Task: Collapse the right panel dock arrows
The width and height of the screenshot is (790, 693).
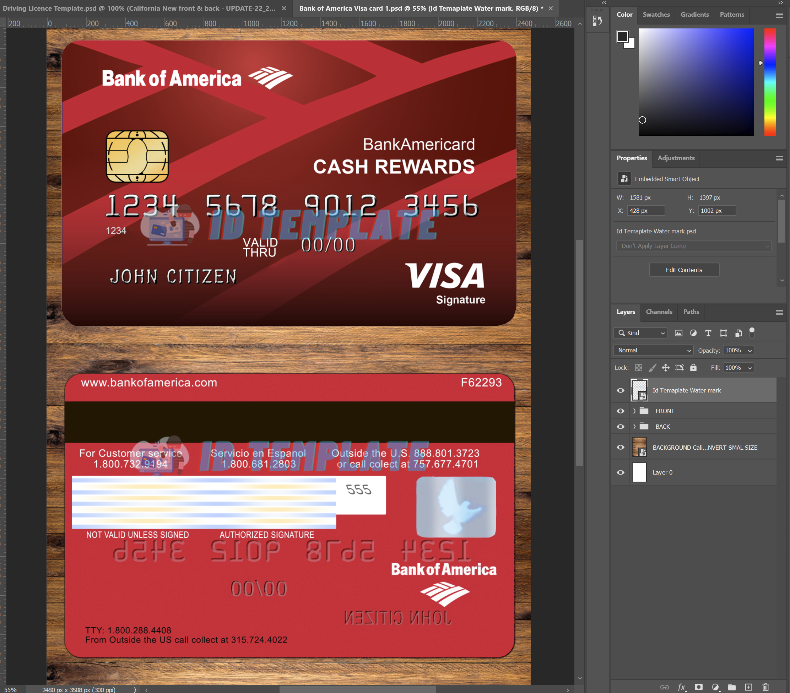Action: (780, 3)
